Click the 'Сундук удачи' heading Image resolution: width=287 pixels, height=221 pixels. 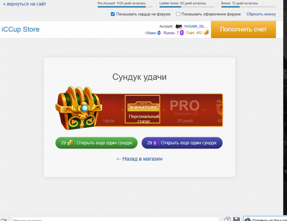pyautogui.click(x=140, y=77)
